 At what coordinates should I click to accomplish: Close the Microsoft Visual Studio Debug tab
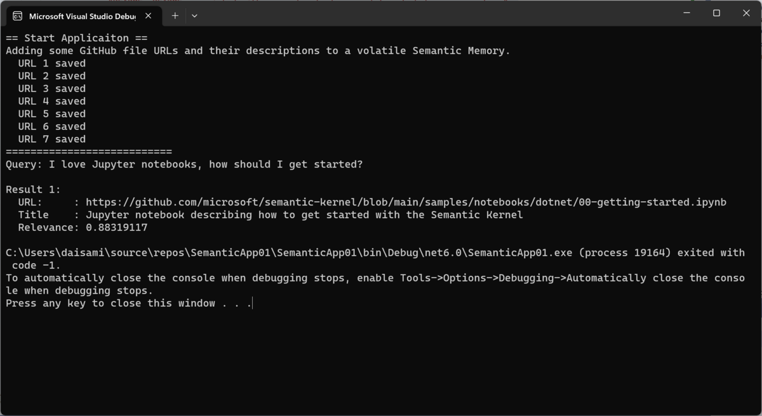pos(148,16)
